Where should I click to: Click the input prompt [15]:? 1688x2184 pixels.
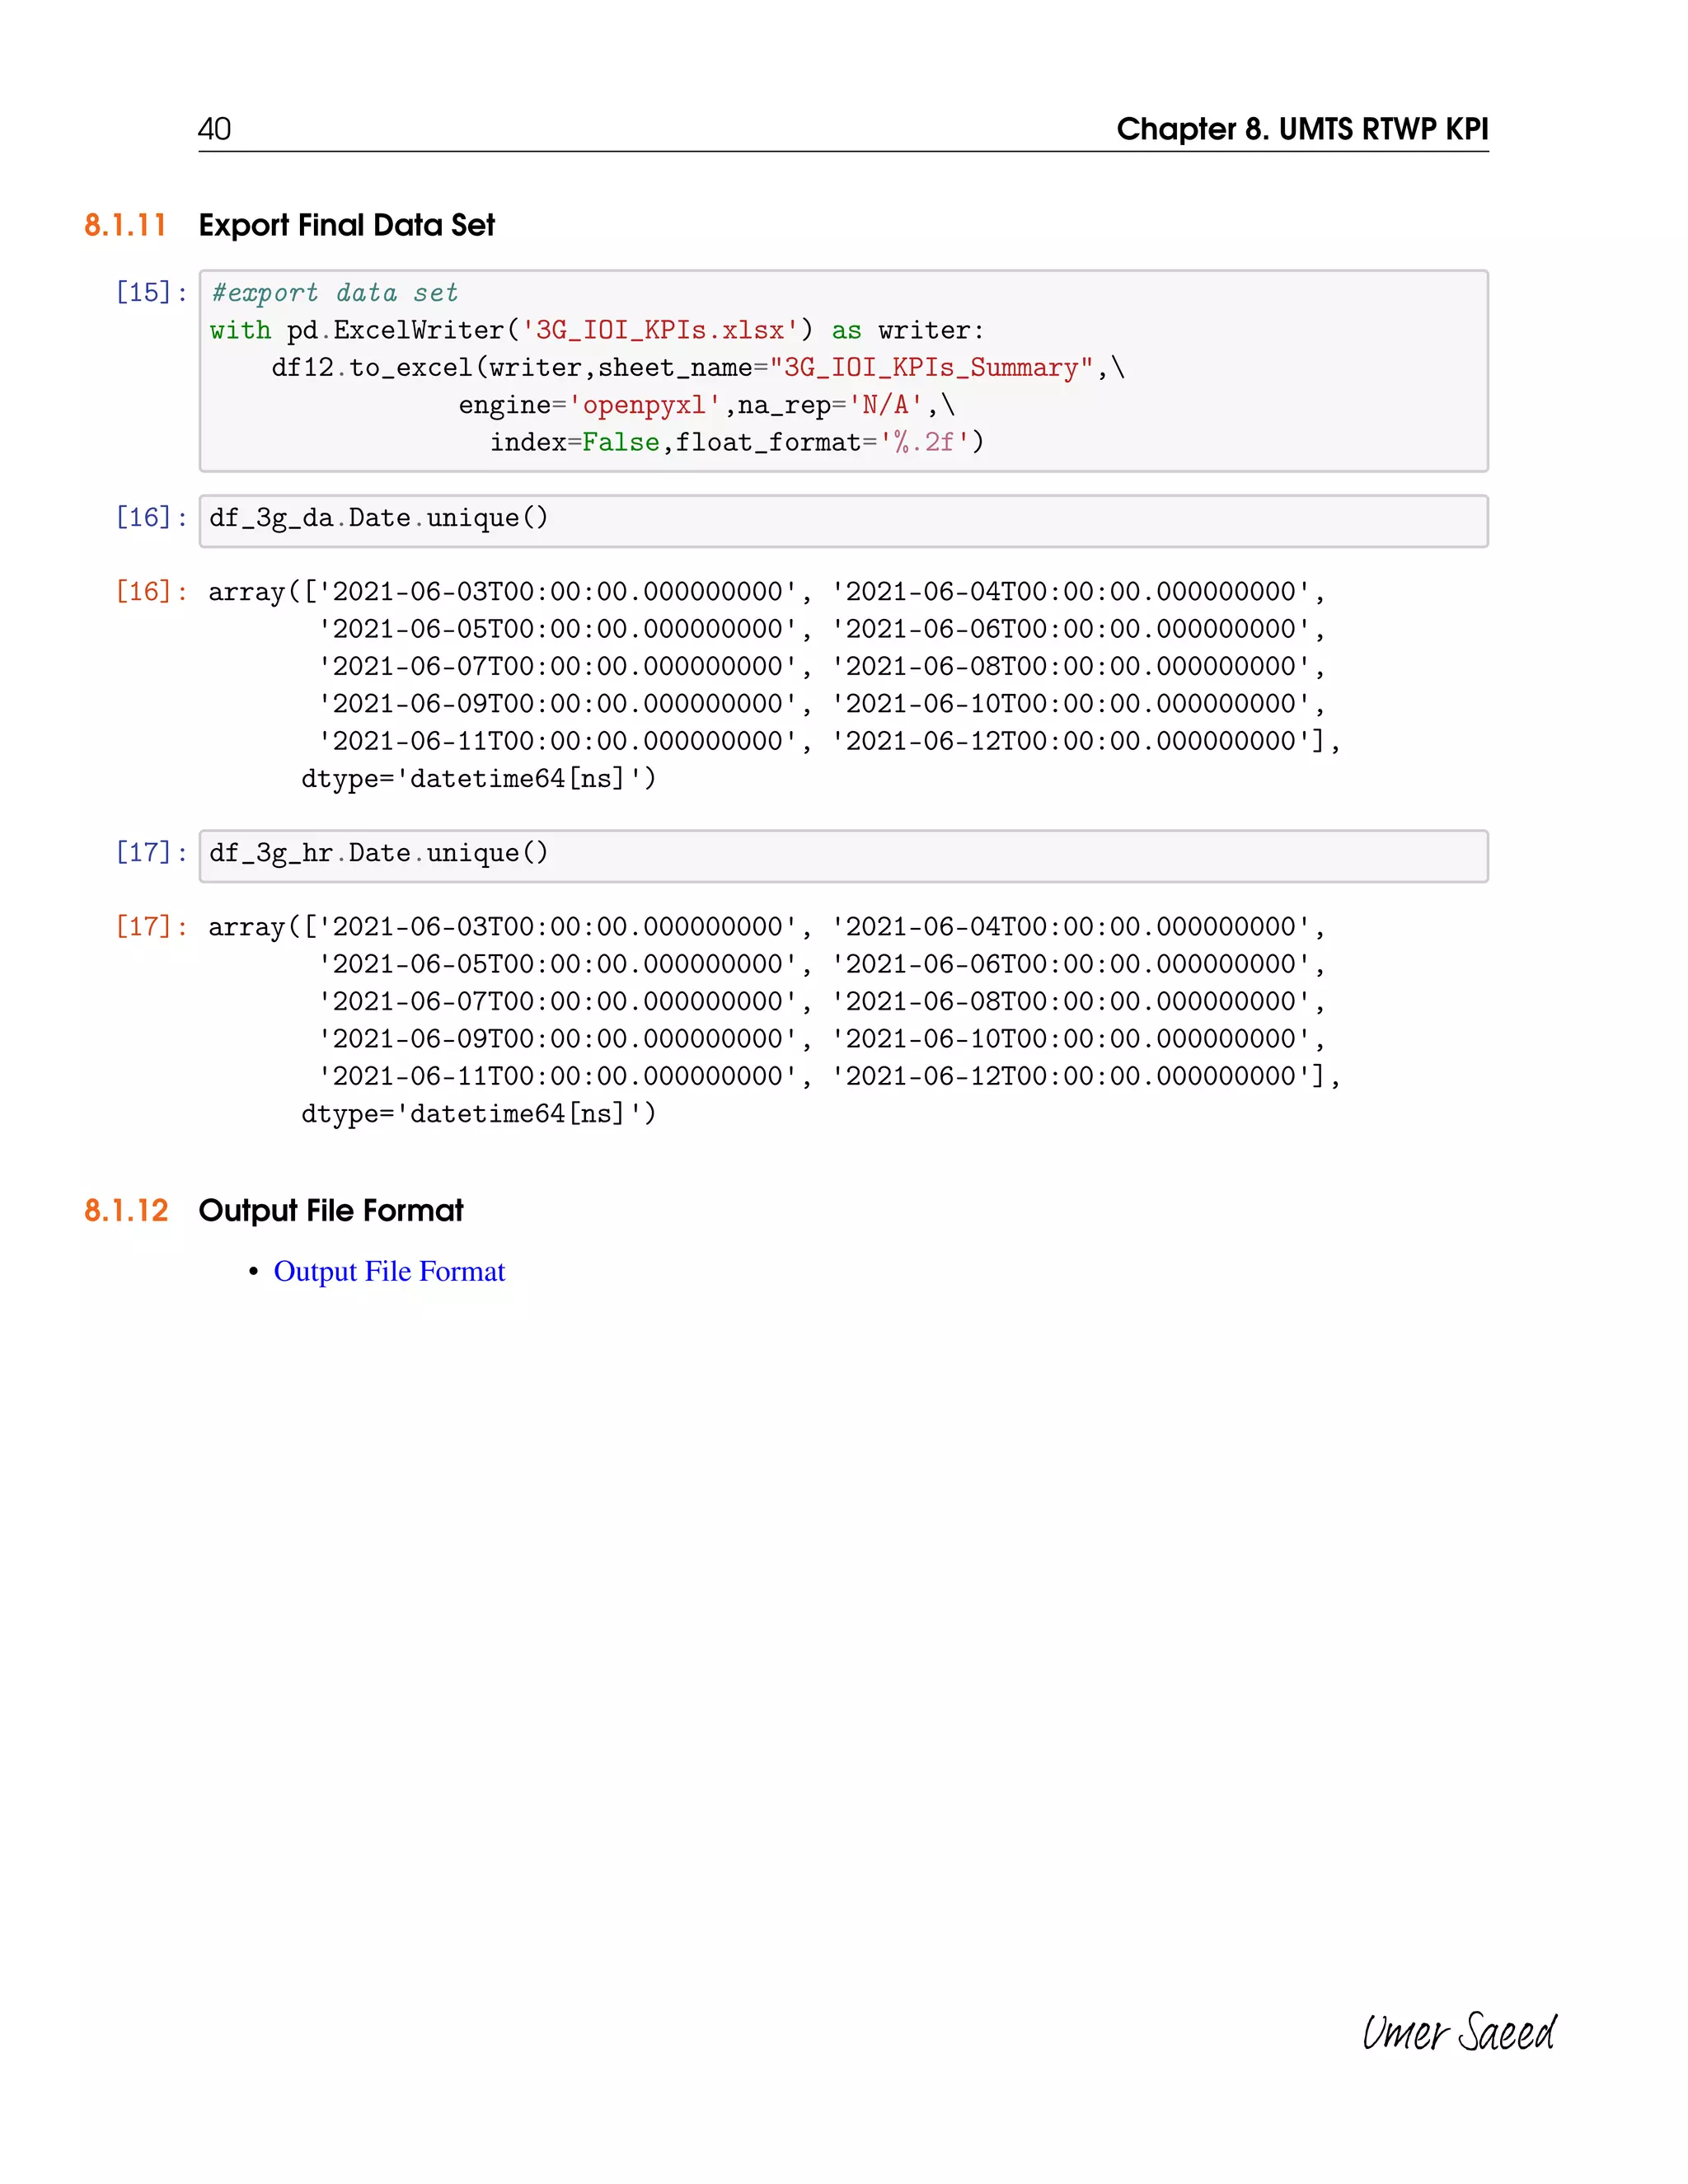tap(151, 292)
